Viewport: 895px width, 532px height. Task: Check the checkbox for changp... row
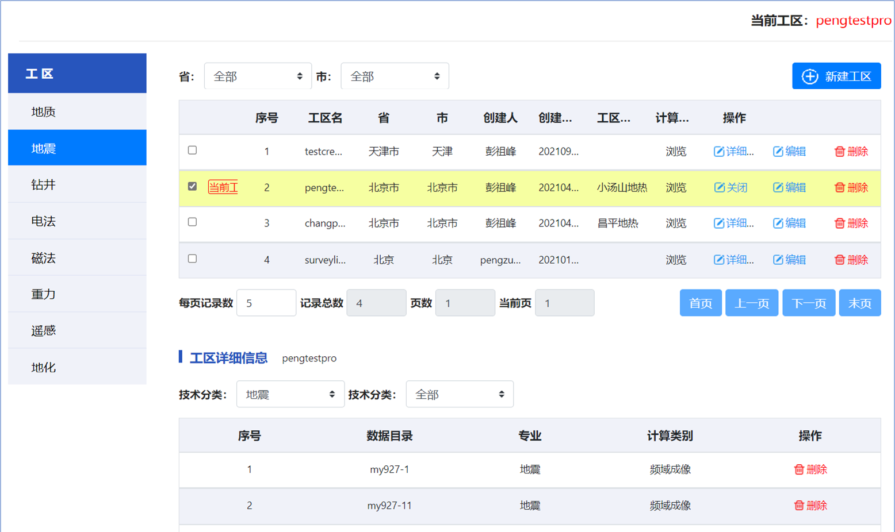click(193, 222)
